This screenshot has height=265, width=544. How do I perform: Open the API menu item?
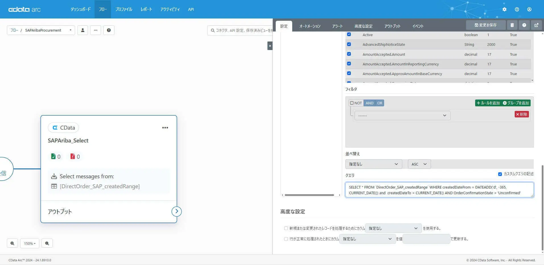click(x=191, y=9)
